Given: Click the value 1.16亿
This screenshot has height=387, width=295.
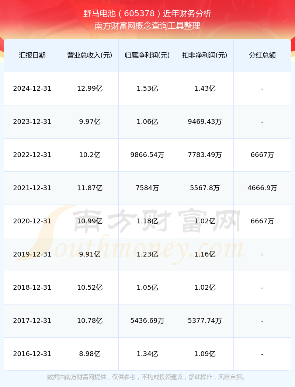Looking at the screenshot, I should pos(205,254).
